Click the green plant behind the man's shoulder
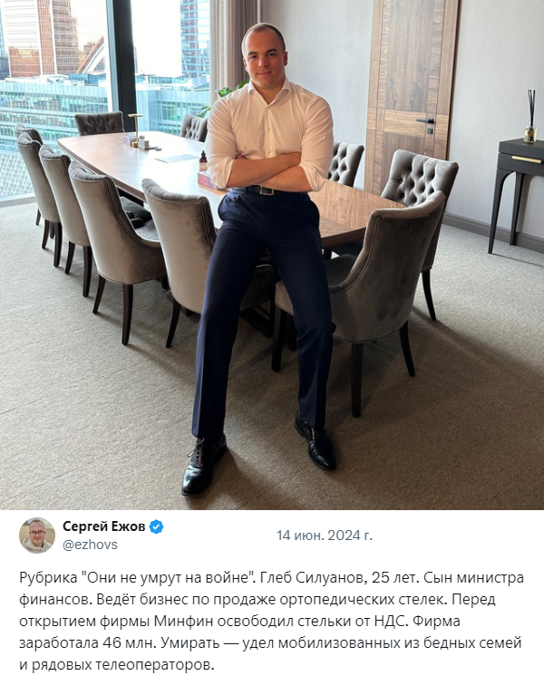Viewport: 544px width, 685px height. point(224,96)
